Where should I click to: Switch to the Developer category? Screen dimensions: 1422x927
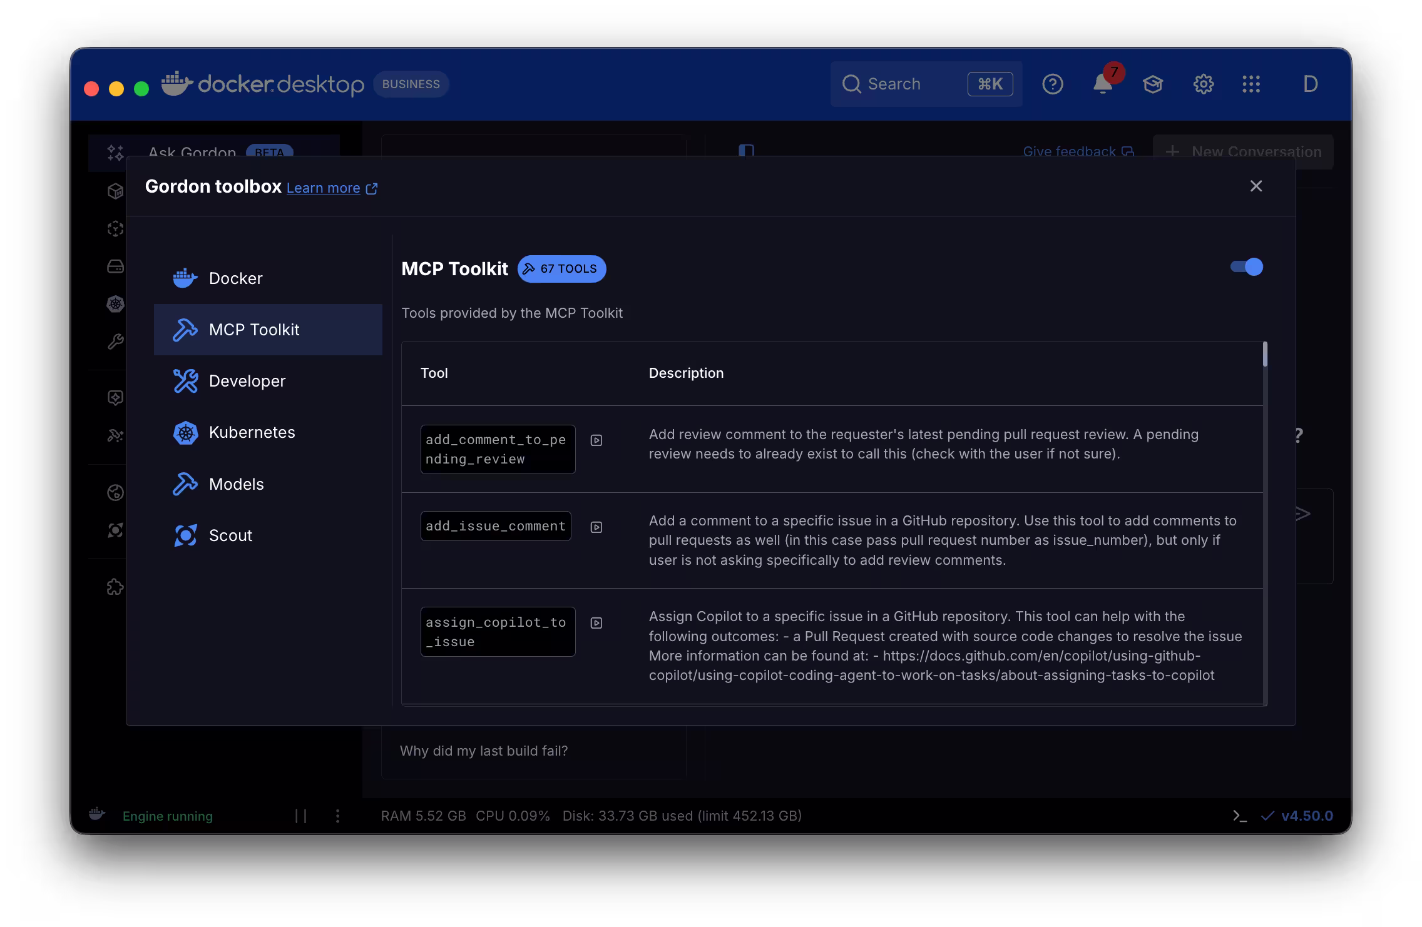[x=247, y=380]
